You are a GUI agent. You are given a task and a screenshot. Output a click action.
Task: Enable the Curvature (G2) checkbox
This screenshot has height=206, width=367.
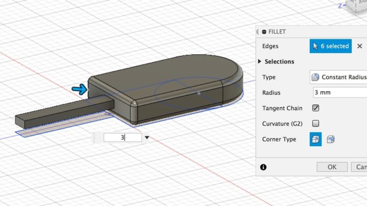click(316, 123)
